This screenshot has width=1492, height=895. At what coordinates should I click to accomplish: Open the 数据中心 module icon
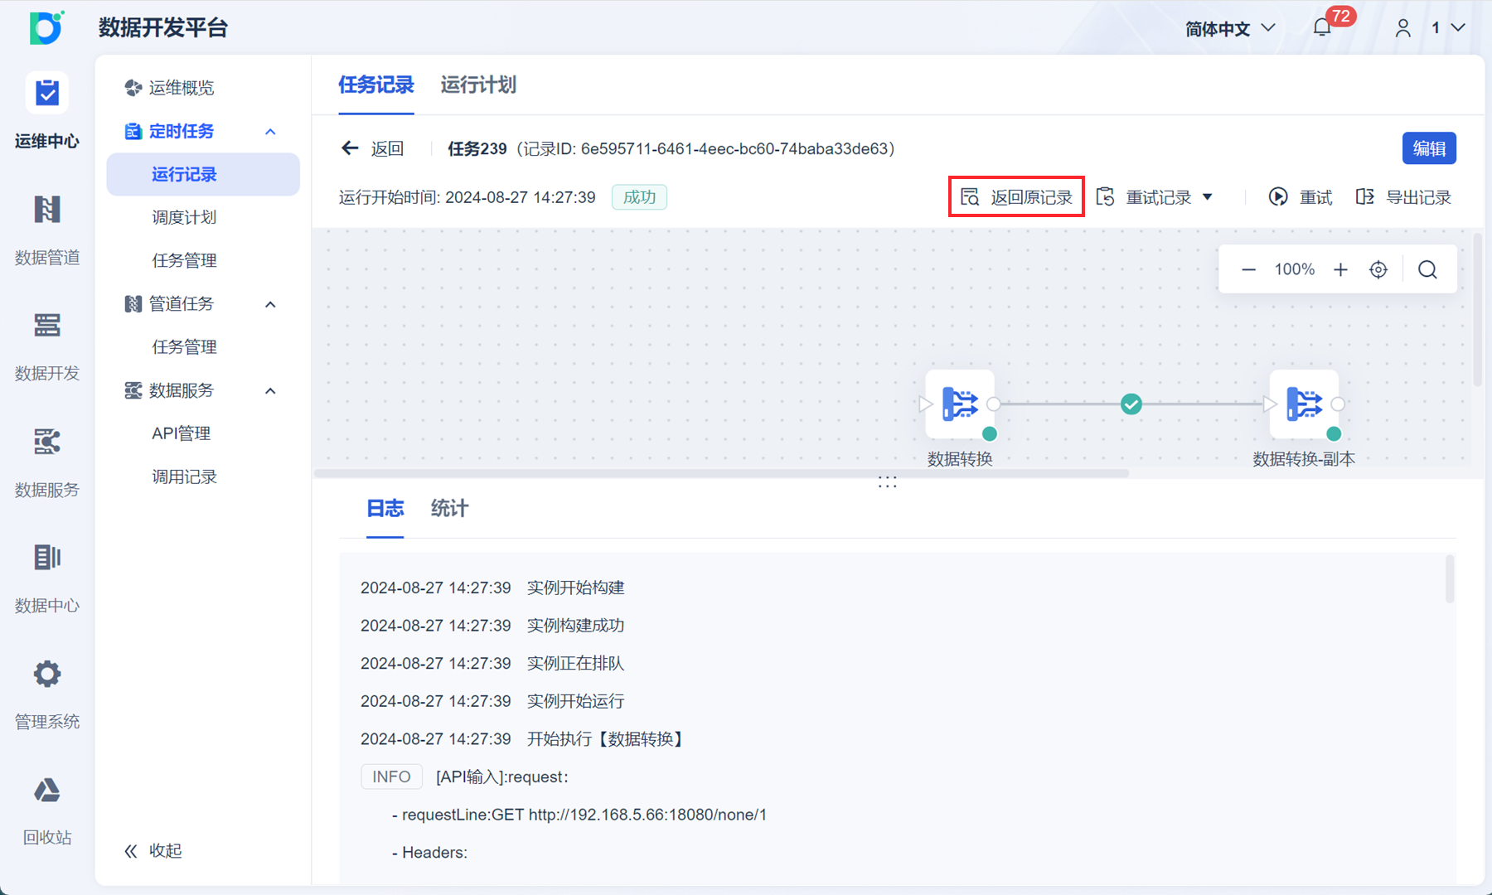point(47,558)
